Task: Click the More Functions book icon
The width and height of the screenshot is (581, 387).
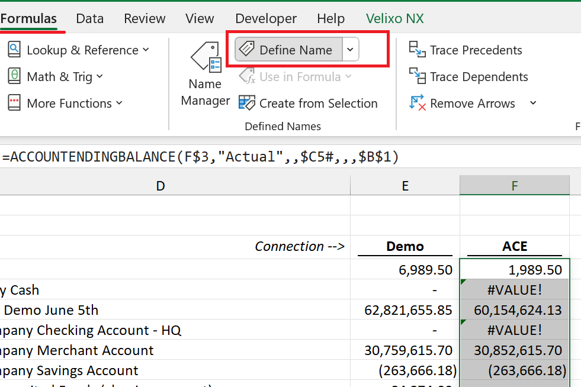Action: (14, 103)
